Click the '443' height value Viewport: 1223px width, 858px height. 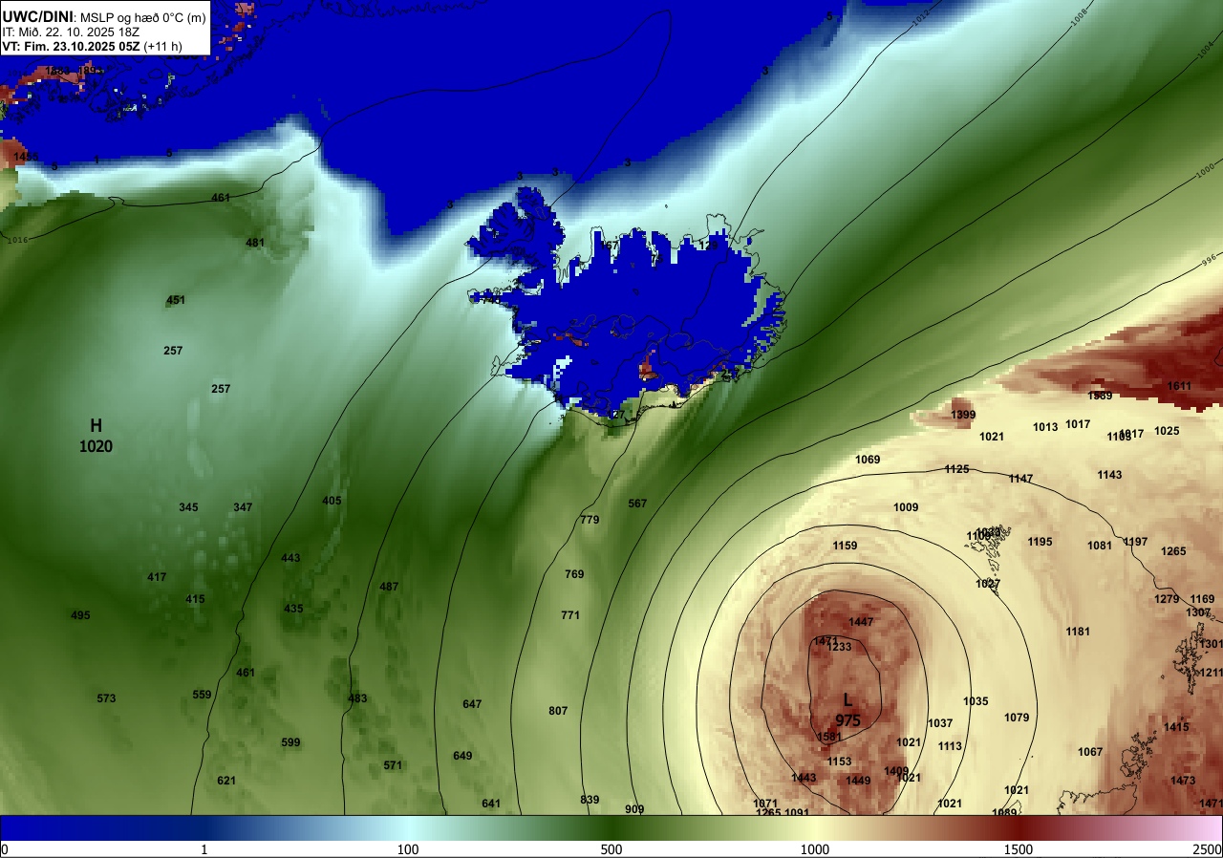[x=290, y=558]
